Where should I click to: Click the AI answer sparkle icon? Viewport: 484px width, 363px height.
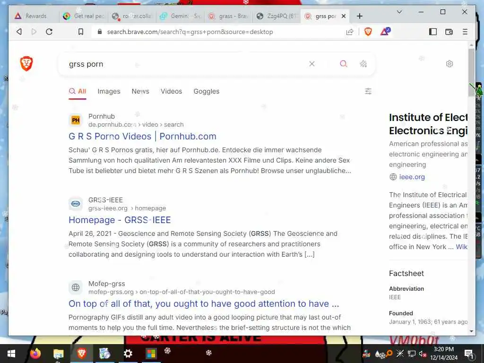tap(363, 64)
